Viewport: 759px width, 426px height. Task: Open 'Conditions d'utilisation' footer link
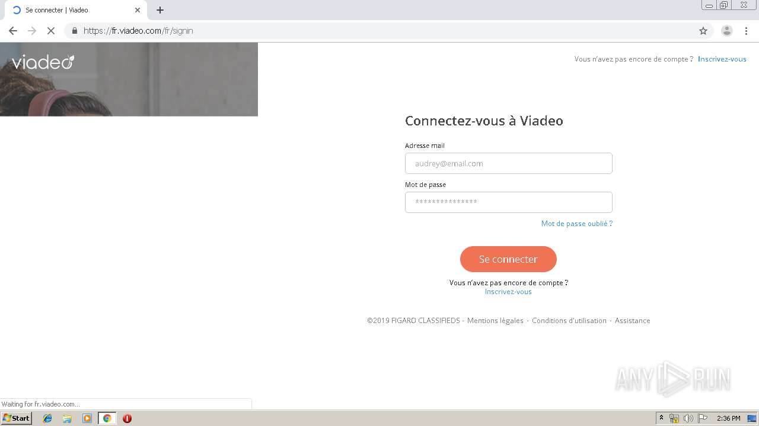point(569,321)
